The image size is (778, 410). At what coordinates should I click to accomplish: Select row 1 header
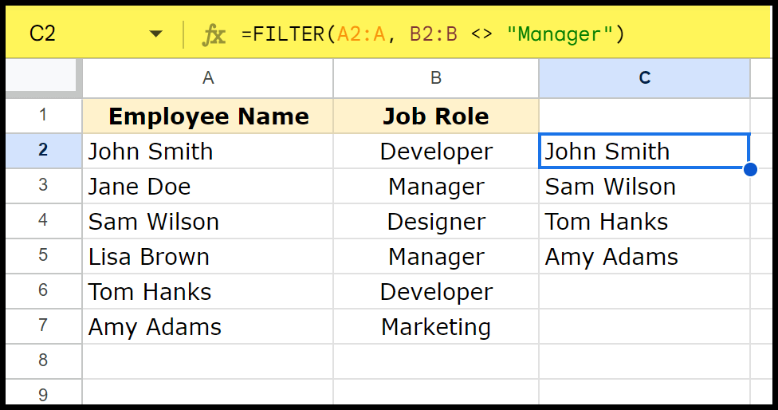click(44, 115)
